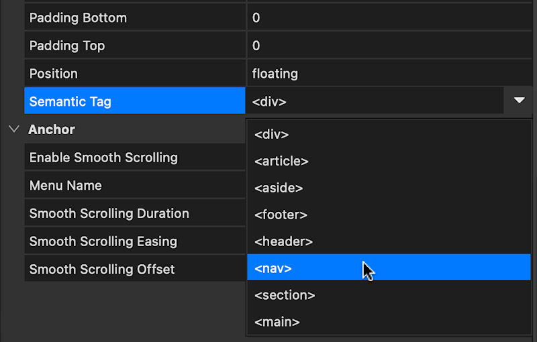Select the Enable Smooth Scrolling row

[x=135, y=158]
